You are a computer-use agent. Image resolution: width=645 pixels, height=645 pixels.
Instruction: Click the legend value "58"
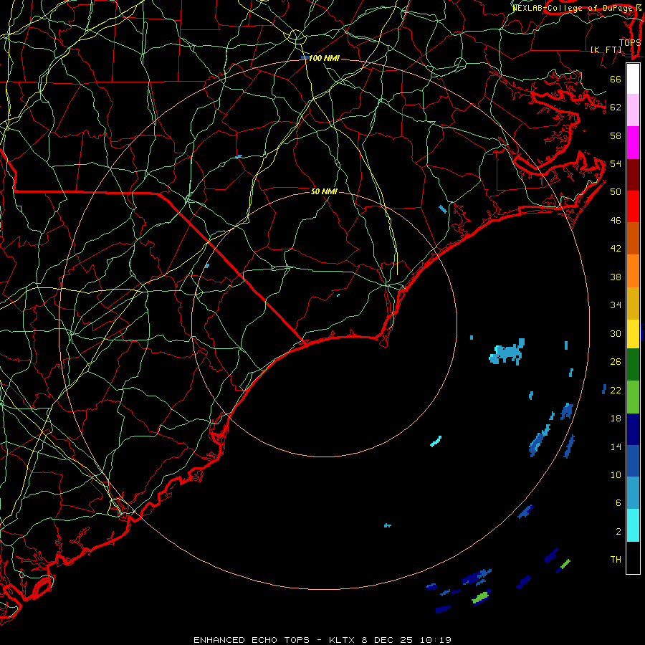(x=616, y=135)
